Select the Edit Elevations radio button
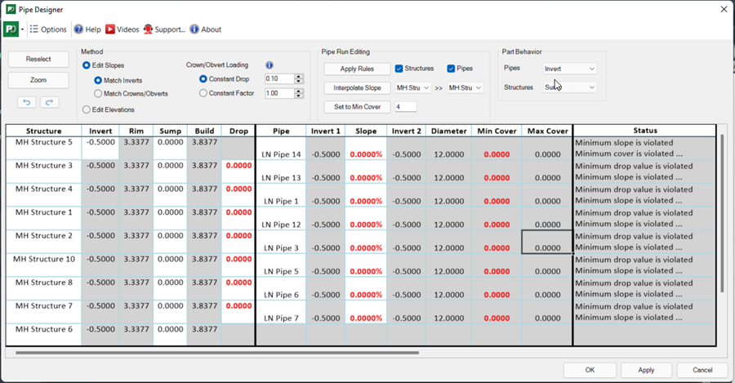735x383 pixels. 87,109
